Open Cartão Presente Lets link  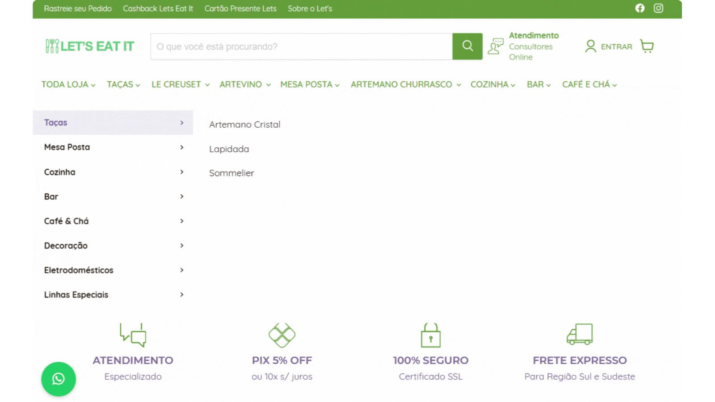point(240,8)
